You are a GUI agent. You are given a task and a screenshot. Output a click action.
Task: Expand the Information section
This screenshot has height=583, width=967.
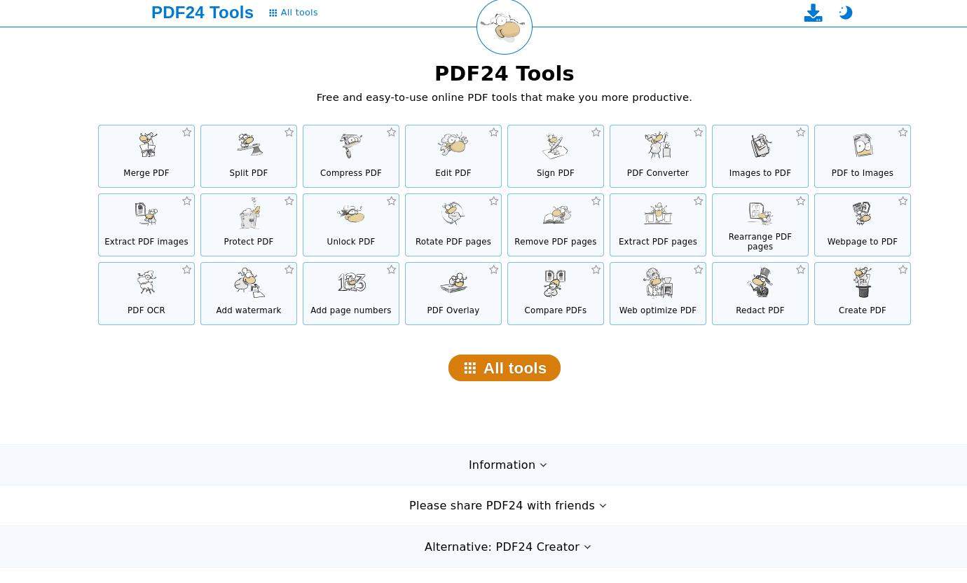click(507, 465)
